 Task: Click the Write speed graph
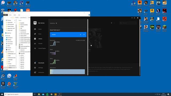(x=53, y=62)
